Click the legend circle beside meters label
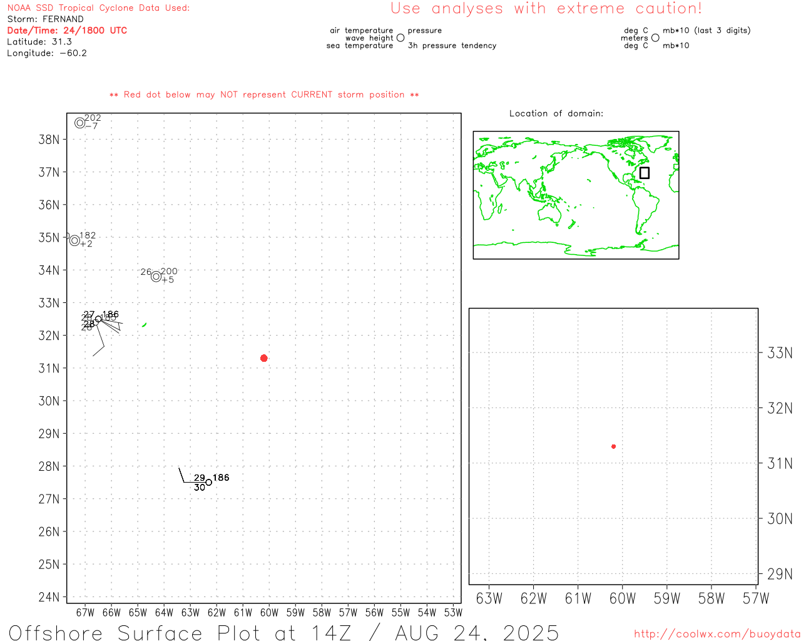The height and width of the screenshot is (641, 801). 655,38
